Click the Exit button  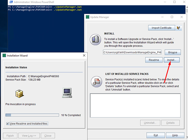coord(156,135)
